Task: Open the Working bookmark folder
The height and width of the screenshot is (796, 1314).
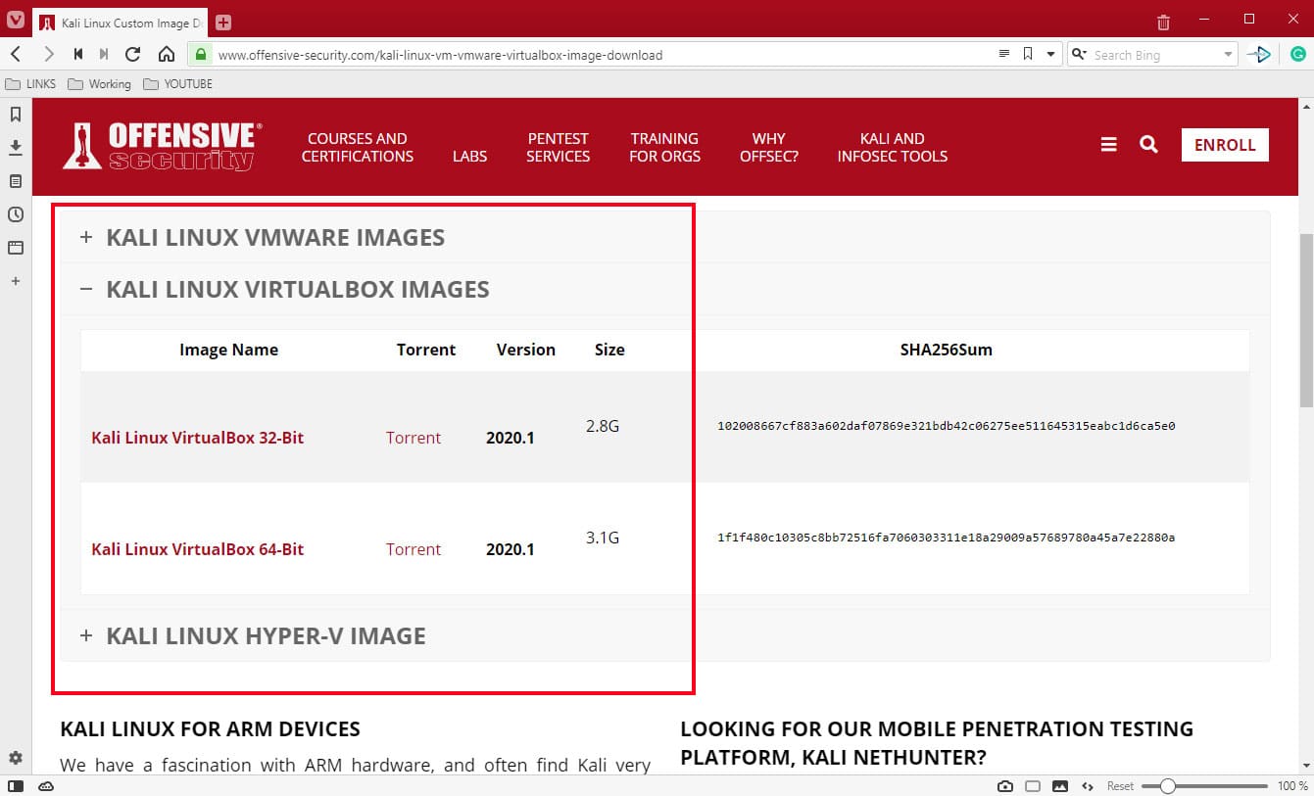Action: coord(99,84)
